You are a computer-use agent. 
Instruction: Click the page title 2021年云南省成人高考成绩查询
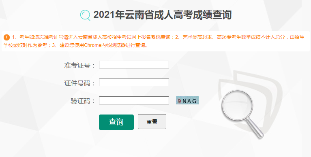pos(163,15)
